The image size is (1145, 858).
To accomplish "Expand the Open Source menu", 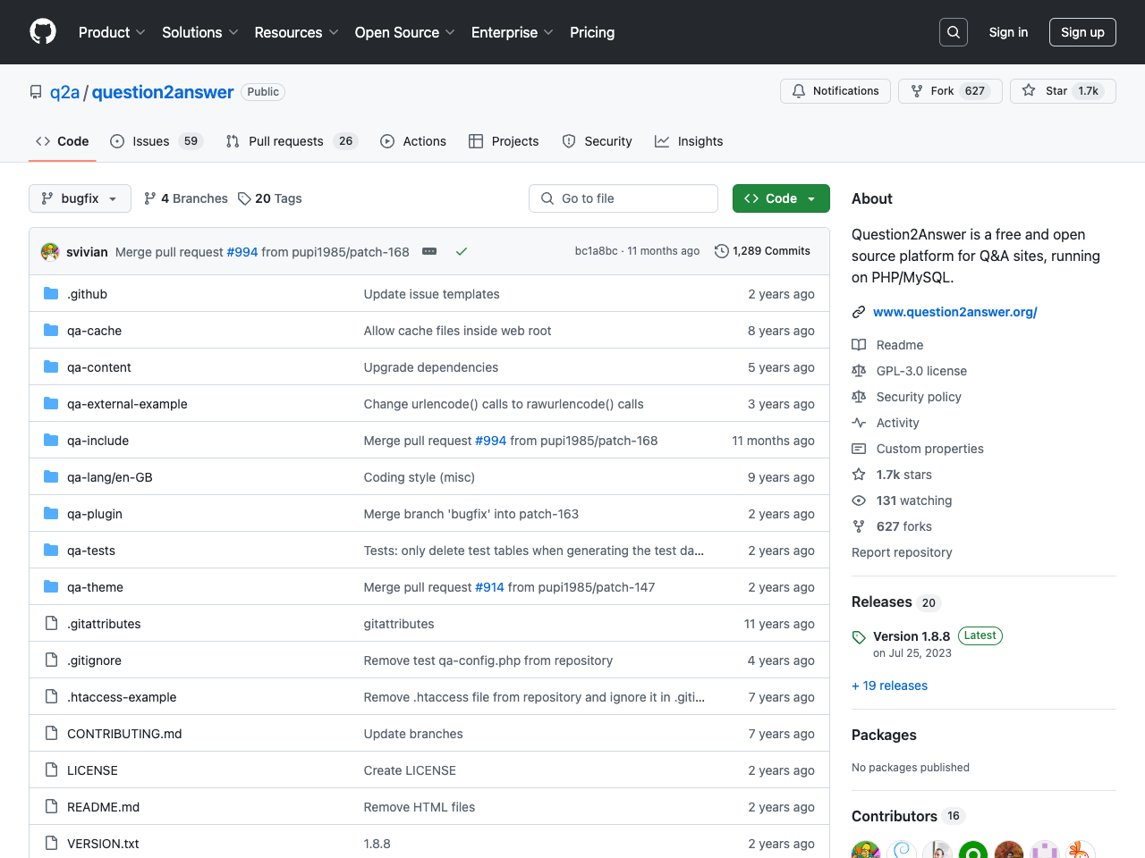I will (x=405, y=32).
